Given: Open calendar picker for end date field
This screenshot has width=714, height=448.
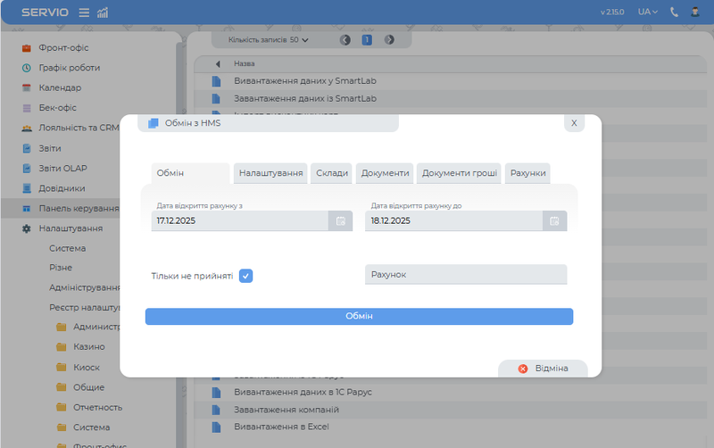Looking at the screenshot, I should (554, 220).
